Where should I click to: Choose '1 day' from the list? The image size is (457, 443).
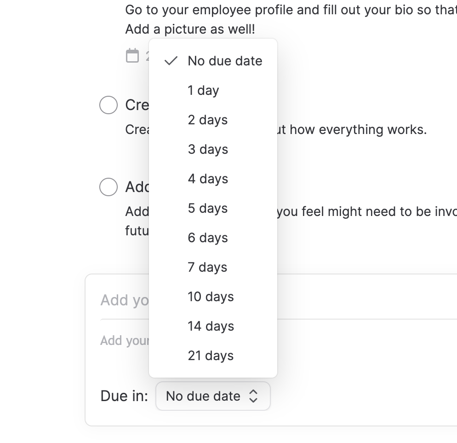203,90
